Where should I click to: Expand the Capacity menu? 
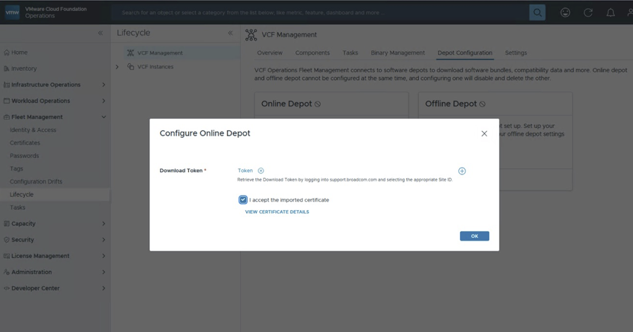103,224
